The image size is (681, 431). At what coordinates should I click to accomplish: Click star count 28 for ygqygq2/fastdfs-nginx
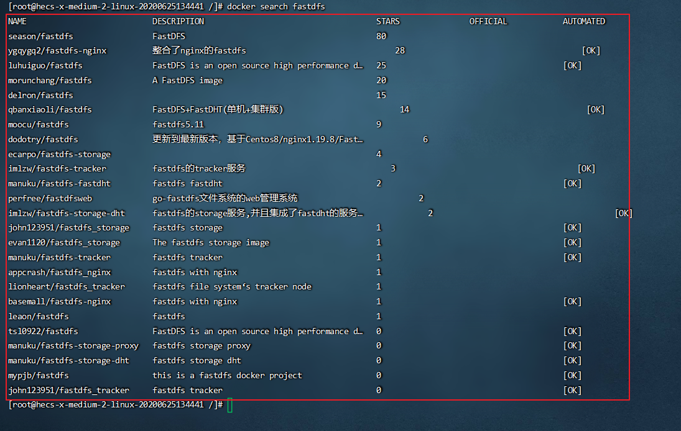point(400,51)
